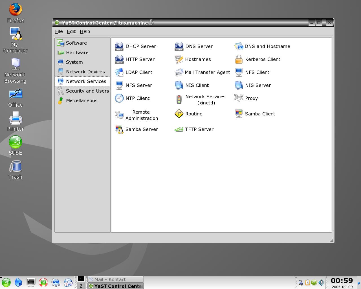Image resolution: width=361 pixels, height=289 pixels.
Task: Click the volume speaker tray icon
Action: click(x=321, y=282)
